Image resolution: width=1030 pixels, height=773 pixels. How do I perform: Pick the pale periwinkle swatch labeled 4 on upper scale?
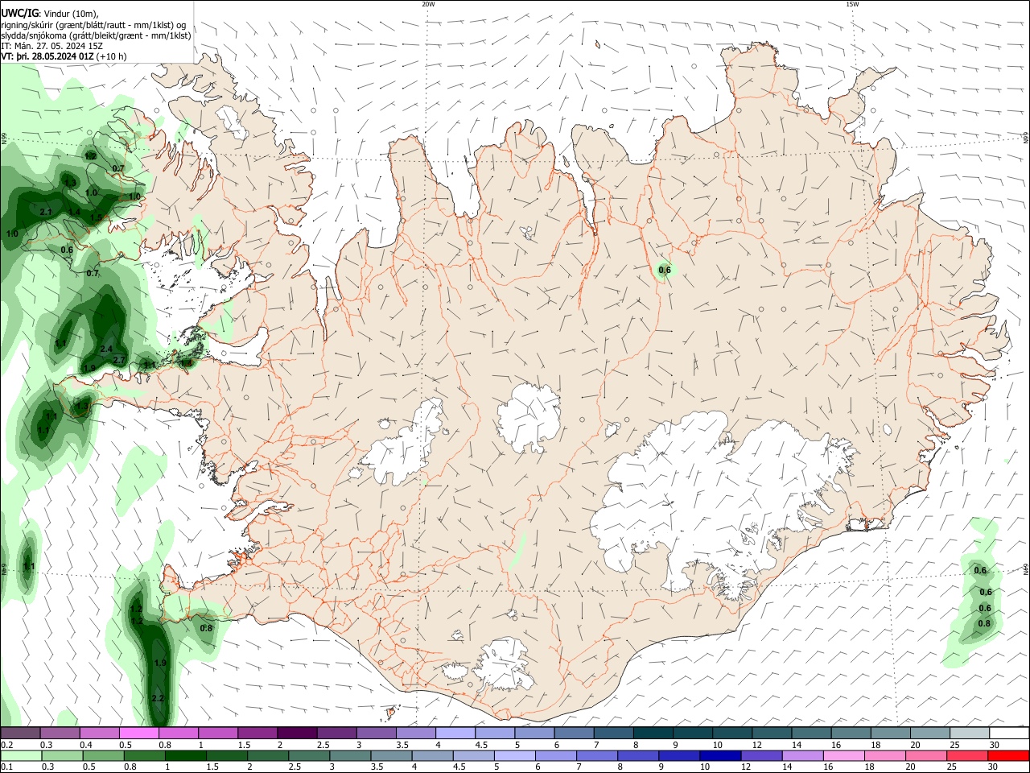click(x=454, y=733)
